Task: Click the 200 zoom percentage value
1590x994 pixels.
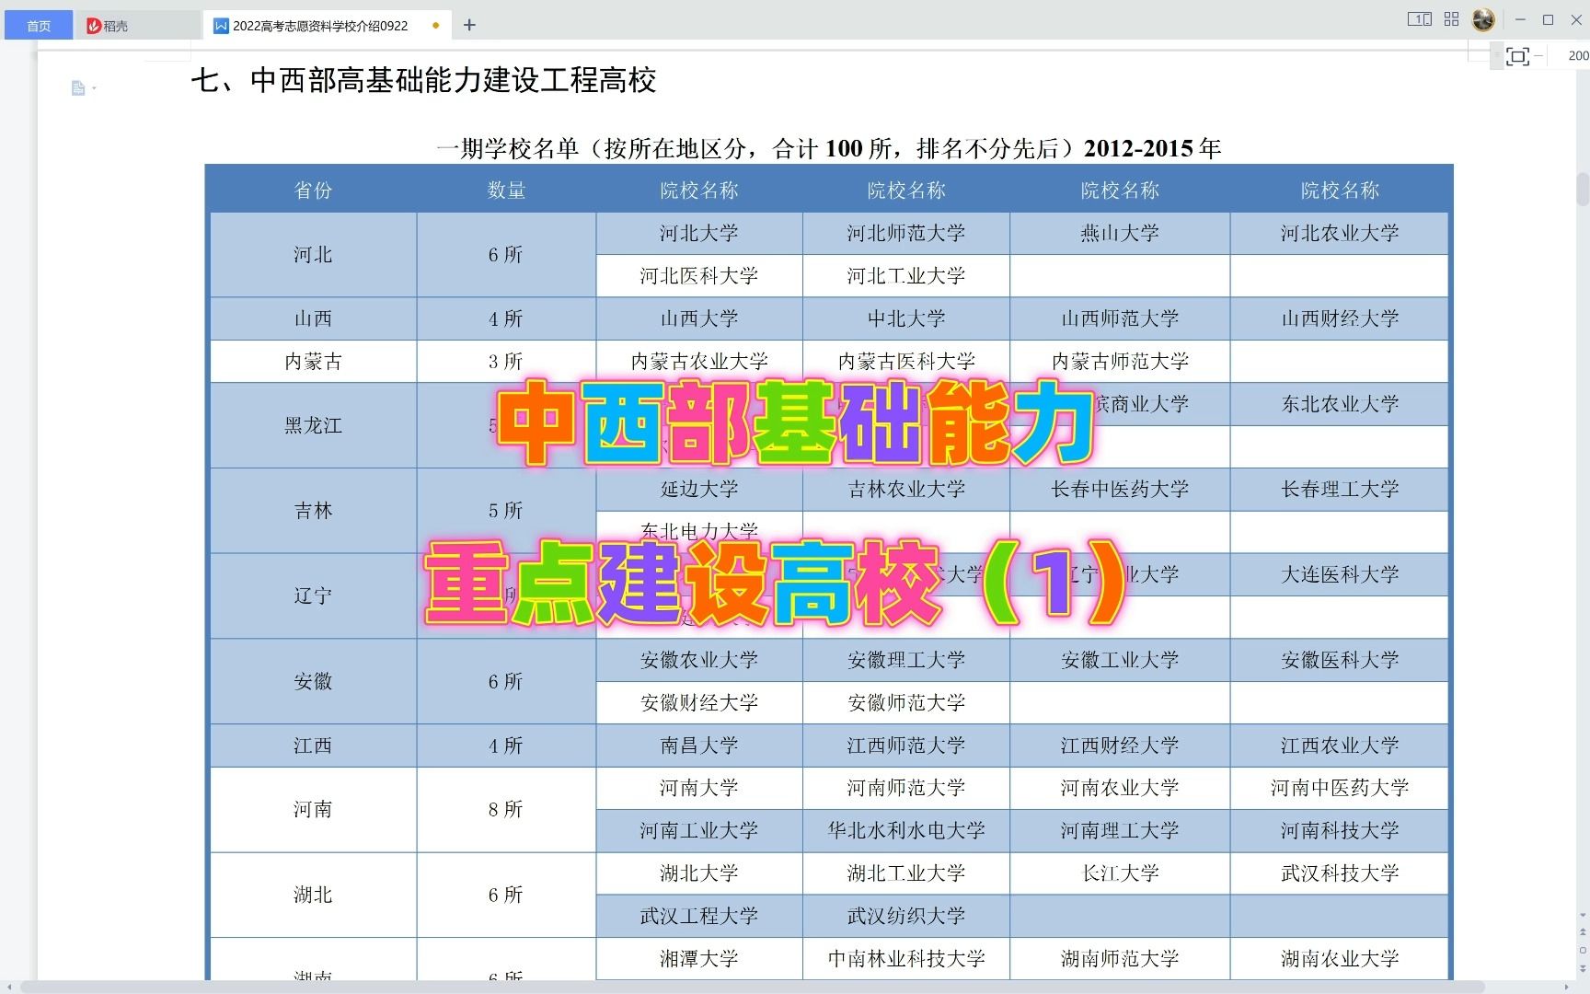Action: pyautogui.click(x=1578, y=56)
